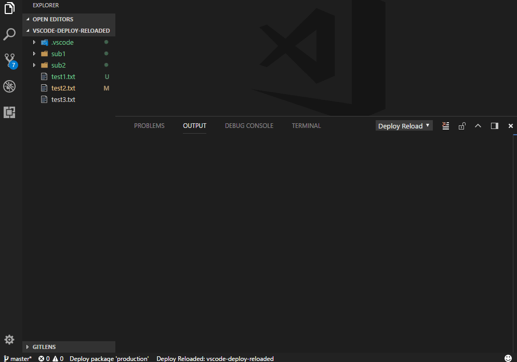
Task: Select the .vscode folder name
Action: (62, 42)
